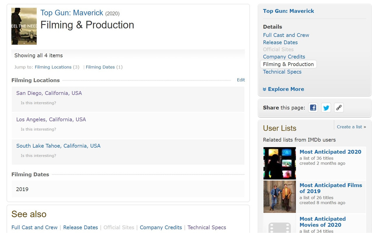
Task: Expand the Explore More section
Action: coord(283,89)
